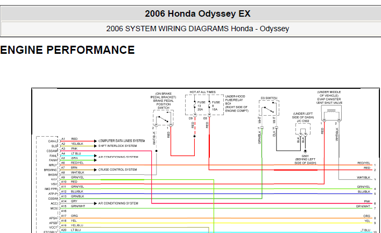Click the GRN/WHT label at right edge
This screenshot has width=381, height=233.
click(x=363, y=206)
